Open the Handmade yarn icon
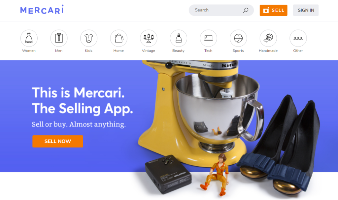Image resolution: width=338 pixels, height=200 pixels. [268, 38]
